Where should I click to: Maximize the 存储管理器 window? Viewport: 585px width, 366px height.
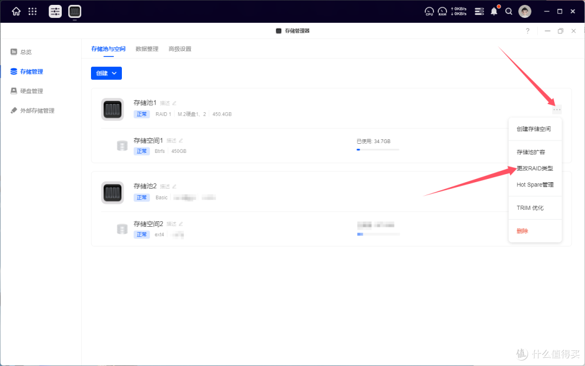pyautogui.click(x=561, y=31)
